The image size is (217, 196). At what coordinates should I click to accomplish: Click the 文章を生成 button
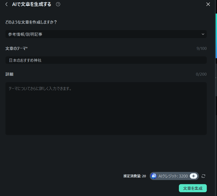(193, 188)
